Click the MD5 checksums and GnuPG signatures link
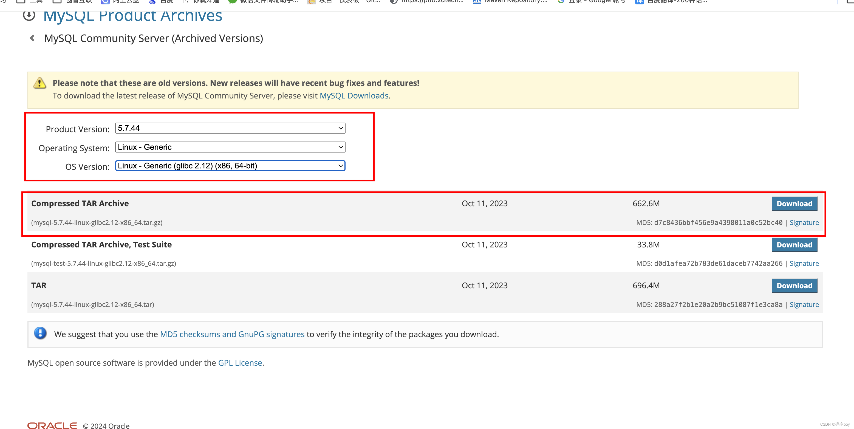This screenshot has width=854, height=429. pos(232,334)
